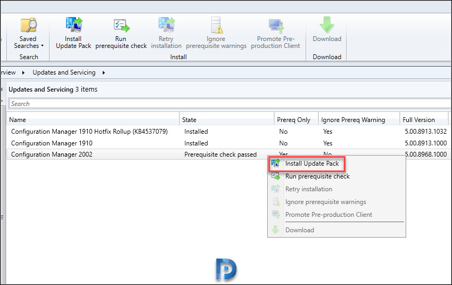Choose Install Update Pack from context menu

coord(312,164)
